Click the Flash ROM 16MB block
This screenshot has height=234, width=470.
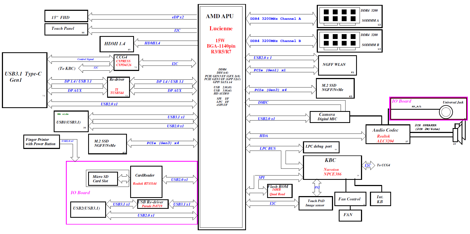coord(279,191)
